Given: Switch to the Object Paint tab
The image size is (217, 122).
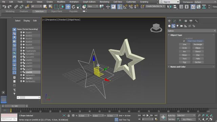Looking at the screenshot, I should [57, 11].
